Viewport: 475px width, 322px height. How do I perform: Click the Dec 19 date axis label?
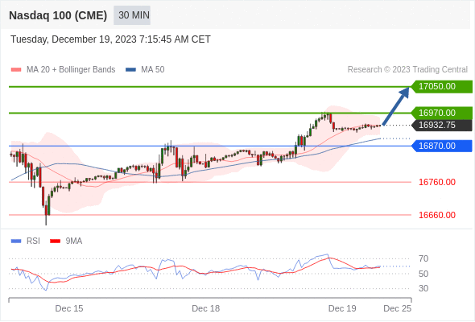(342, 308)
